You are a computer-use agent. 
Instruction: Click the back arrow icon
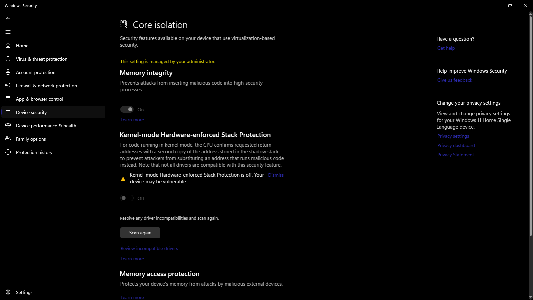coord(8,19)
